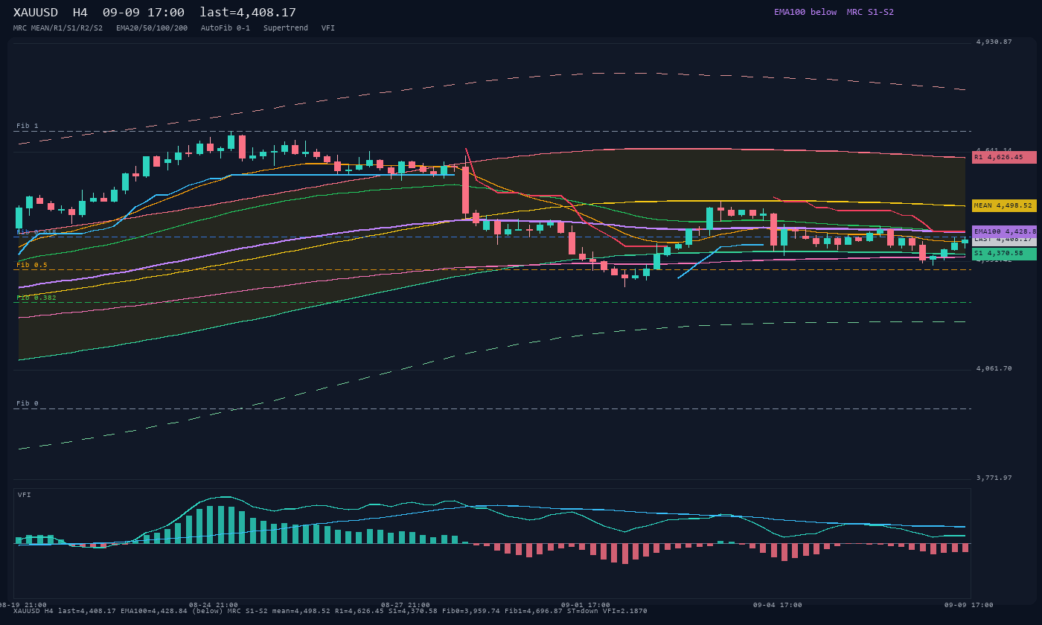Click the 08-24 21:00 time axis label

[214, 605]
